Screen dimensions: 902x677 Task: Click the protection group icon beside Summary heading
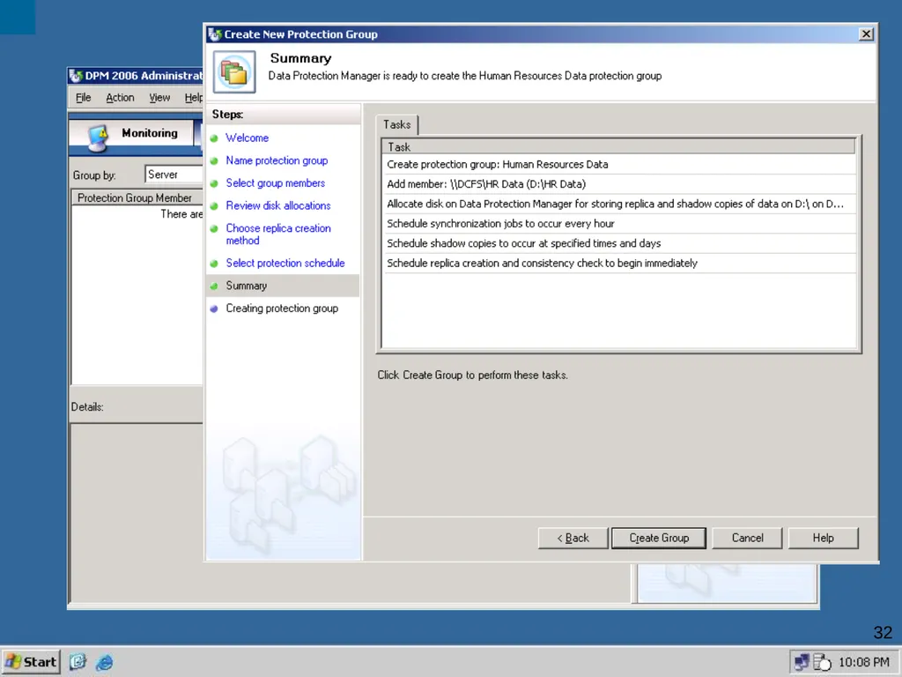click(234, 72)
